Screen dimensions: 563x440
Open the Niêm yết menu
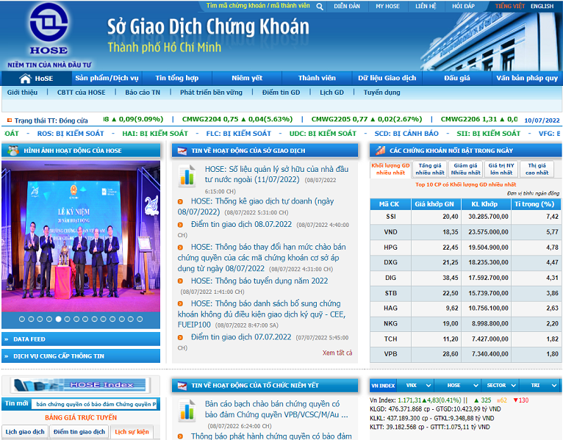[x=246, y=78]
